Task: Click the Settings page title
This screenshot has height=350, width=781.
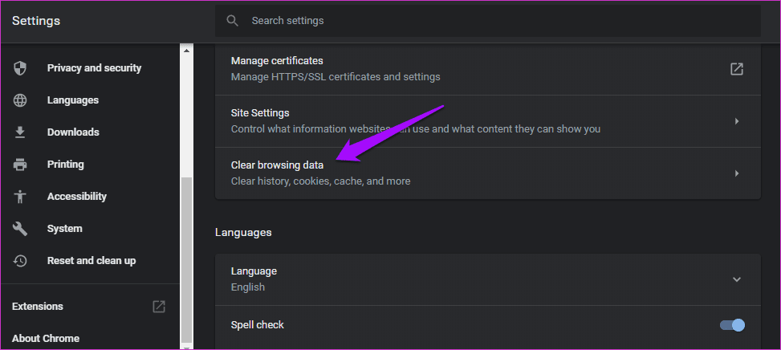Action: coord(36,21)
